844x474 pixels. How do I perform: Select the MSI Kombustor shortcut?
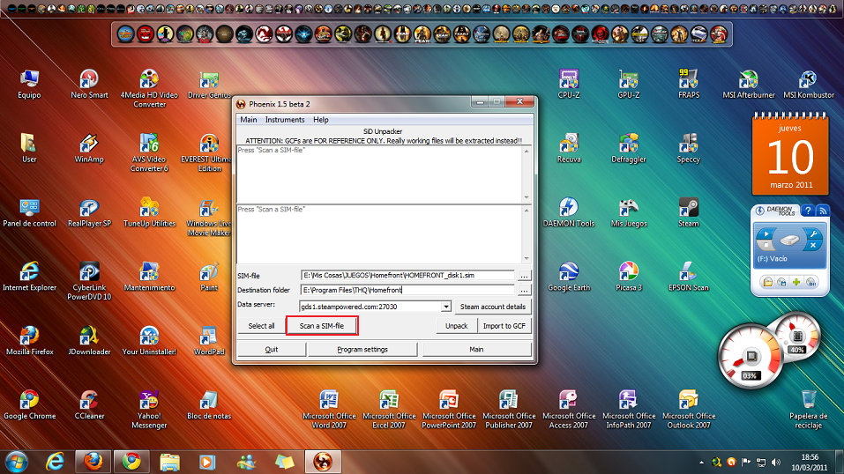(809, 84)
